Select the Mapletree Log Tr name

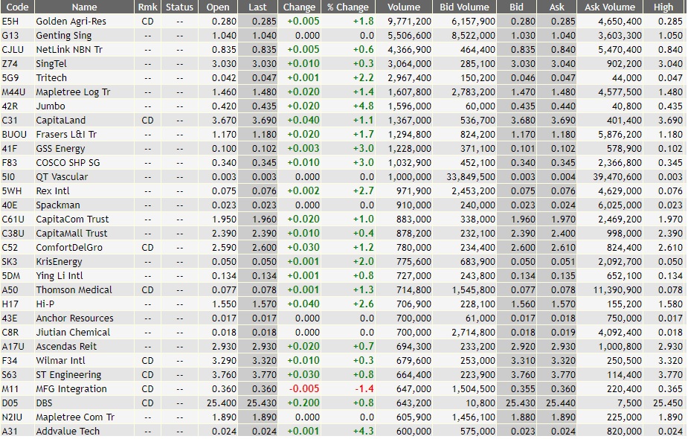(x=73, y=92)
